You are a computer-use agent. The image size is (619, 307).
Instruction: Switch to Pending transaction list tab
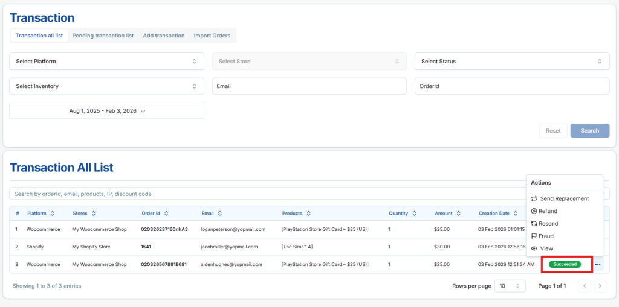103,36
